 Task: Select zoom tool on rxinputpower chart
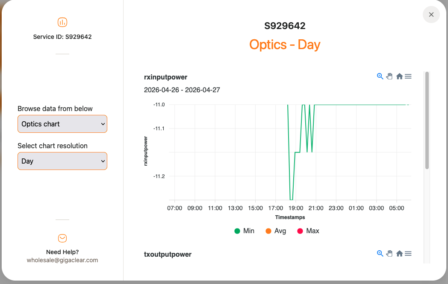coord(380,76)
